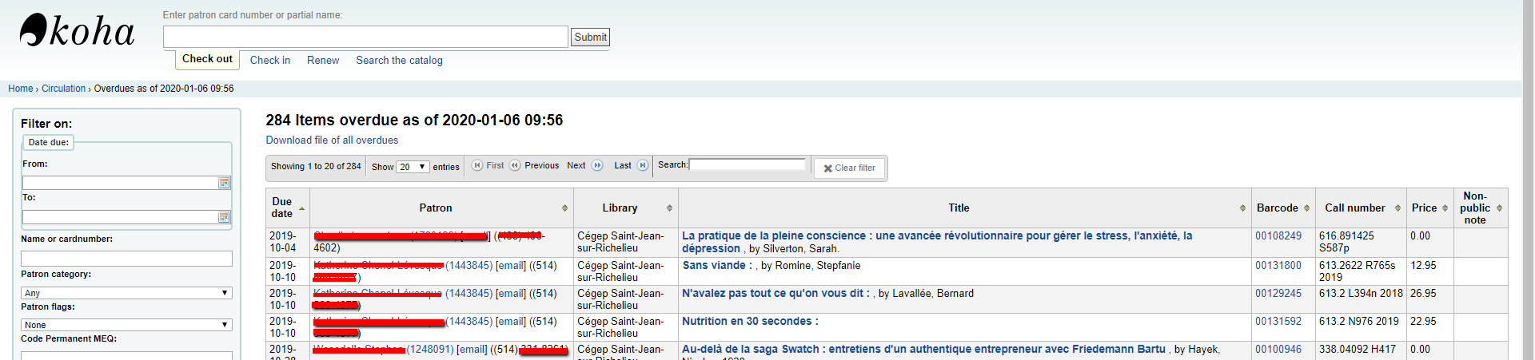The image size is (1535, 360).
Task: Sort overdues by Barcode column
Action: 1282,208
